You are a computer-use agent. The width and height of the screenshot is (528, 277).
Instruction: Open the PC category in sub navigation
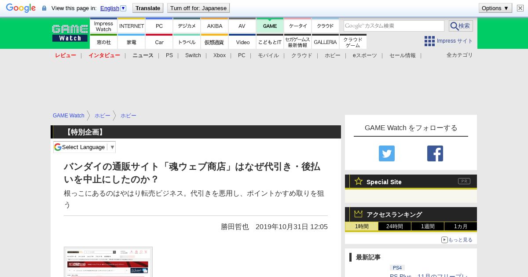242,55
